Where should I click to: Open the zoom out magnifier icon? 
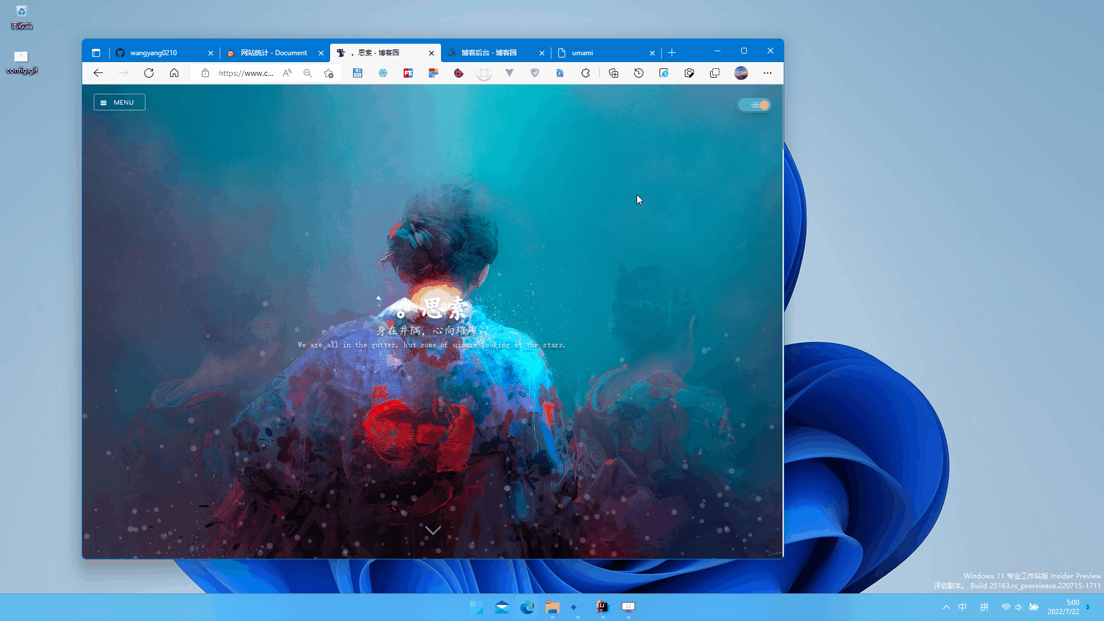point(308,73)
